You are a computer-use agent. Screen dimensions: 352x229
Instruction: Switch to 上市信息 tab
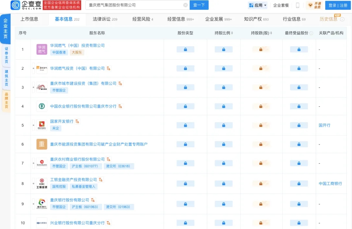tap(29, 19)
